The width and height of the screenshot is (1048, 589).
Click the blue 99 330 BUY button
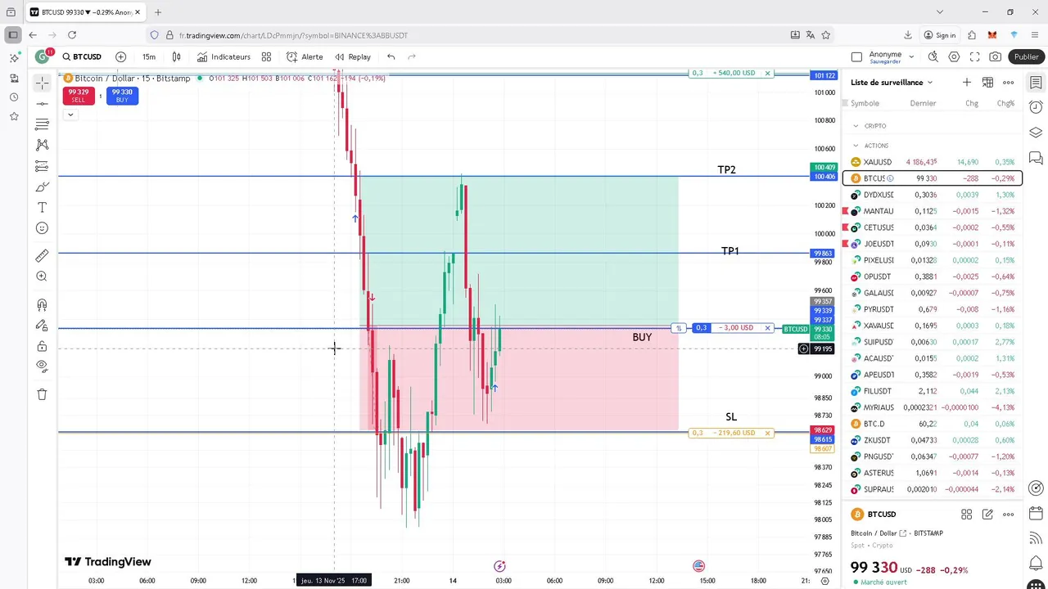[122, 96]
